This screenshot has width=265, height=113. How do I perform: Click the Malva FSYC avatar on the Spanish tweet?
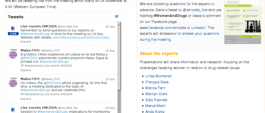point(13,54)
